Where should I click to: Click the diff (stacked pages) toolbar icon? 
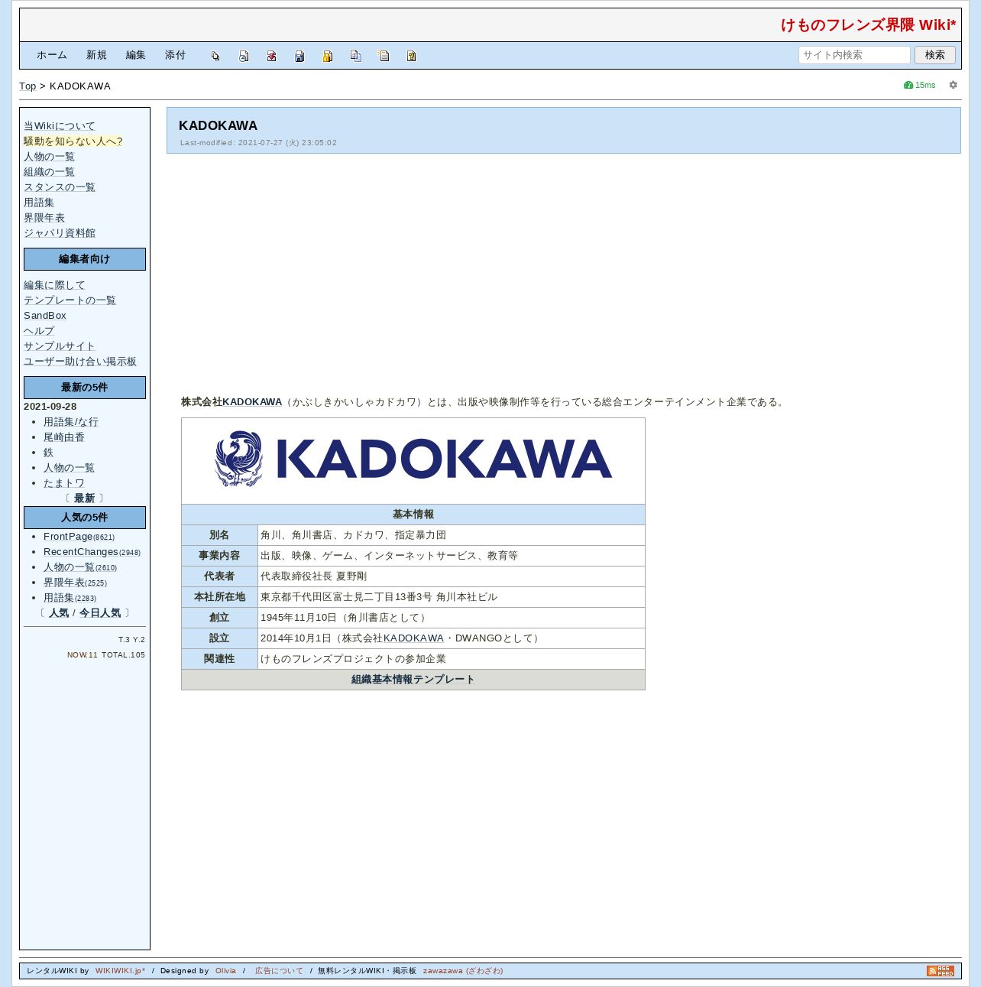(215, 56)
